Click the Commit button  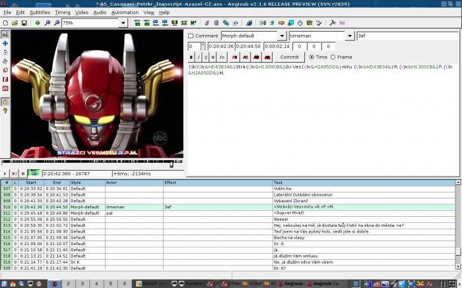289,57
